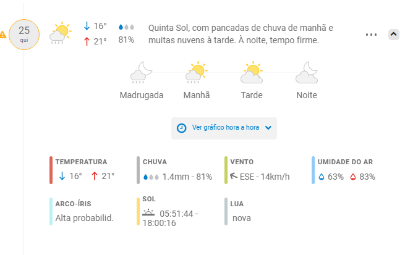Click the blue minimum humidity drop icon
This screenshot has width=405, height=255.
pyautogui.click(x=322, y=177)
